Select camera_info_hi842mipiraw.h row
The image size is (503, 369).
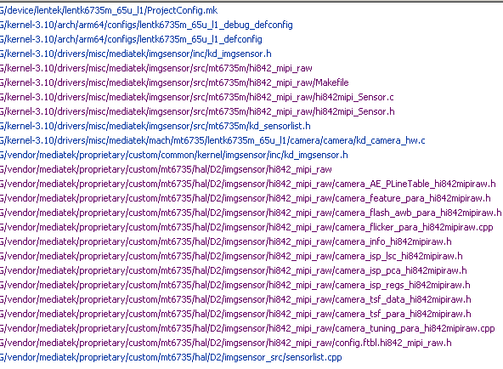tap(226, 241)
